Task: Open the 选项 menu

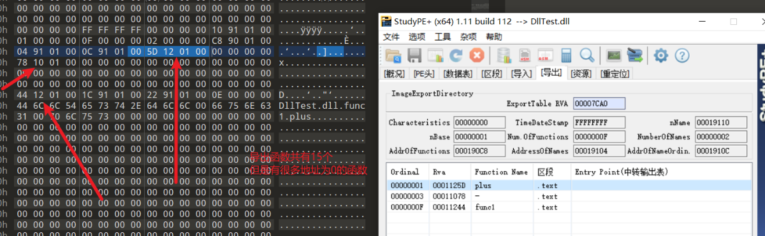Action: (x=417, y=37)
